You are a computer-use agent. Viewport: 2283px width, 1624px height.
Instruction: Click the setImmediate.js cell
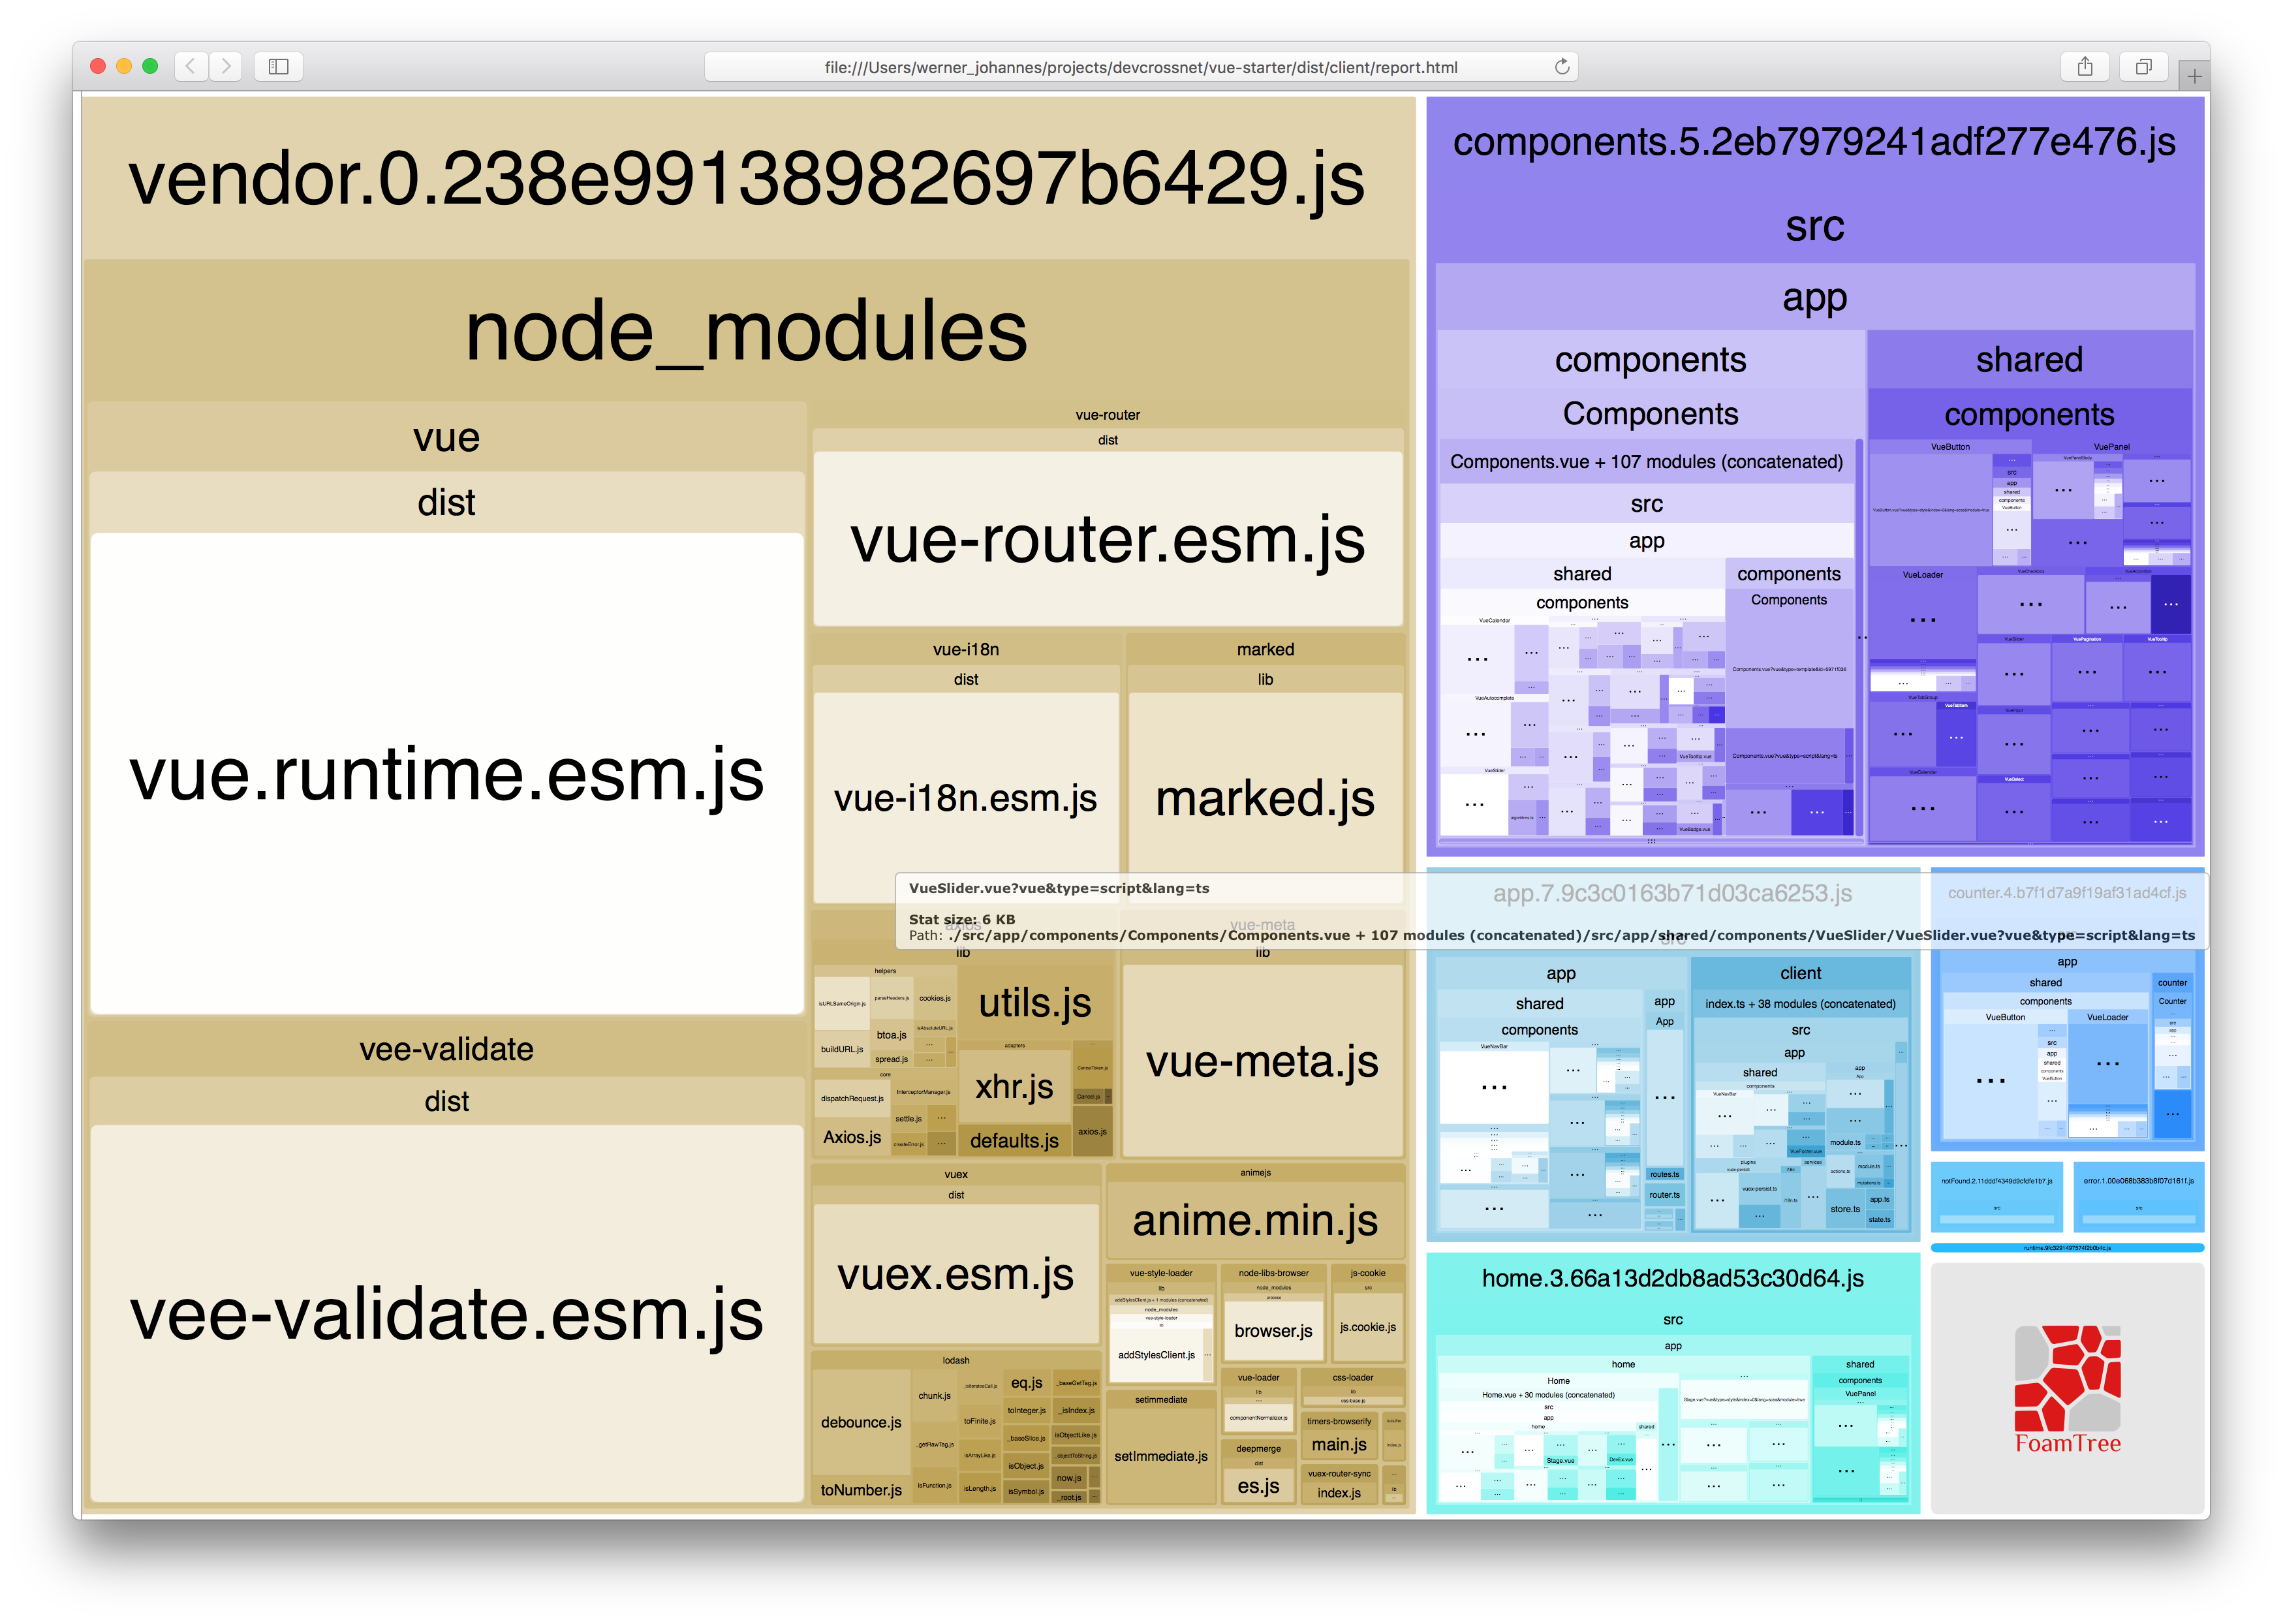[x=1161, y=1456]
